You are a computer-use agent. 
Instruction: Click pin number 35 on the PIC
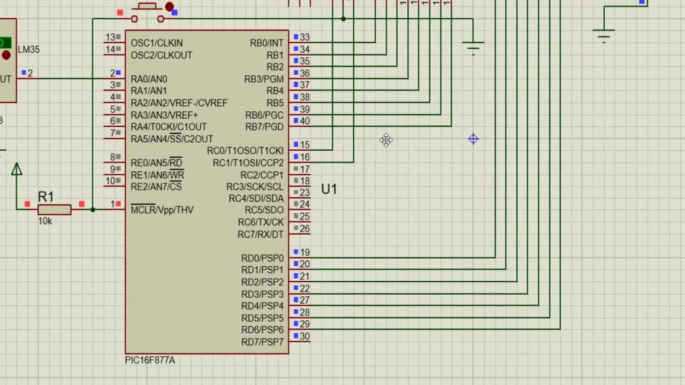coord(305,61)
